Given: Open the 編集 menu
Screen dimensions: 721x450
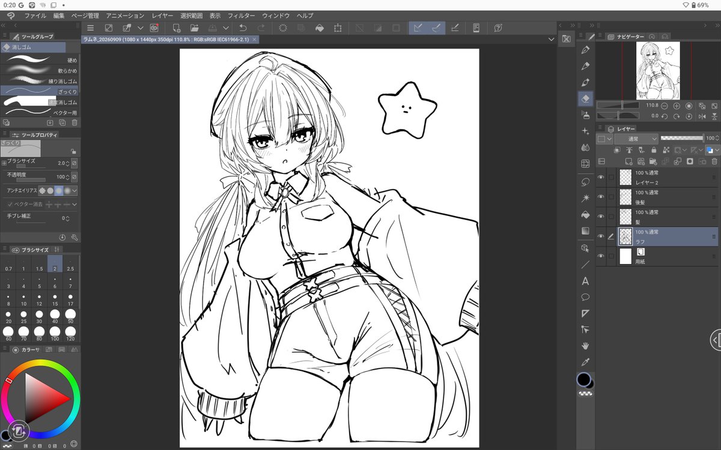Looking at the screenshot, I should pos(59,15).
